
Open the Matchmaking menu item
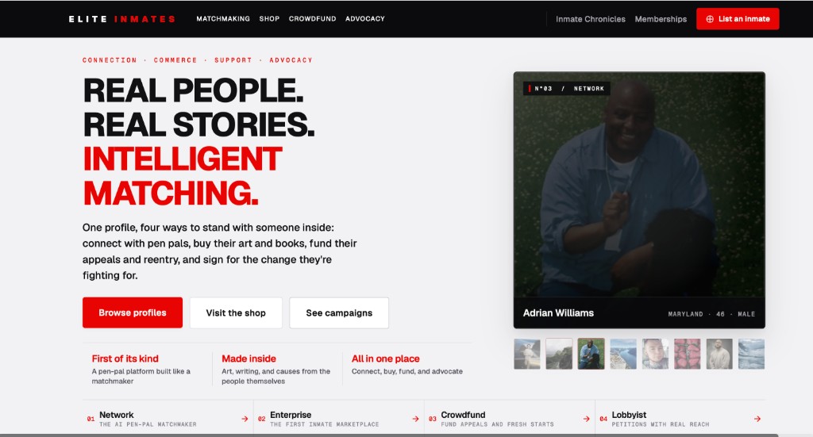pyautogui.click(x=223, y=19)
